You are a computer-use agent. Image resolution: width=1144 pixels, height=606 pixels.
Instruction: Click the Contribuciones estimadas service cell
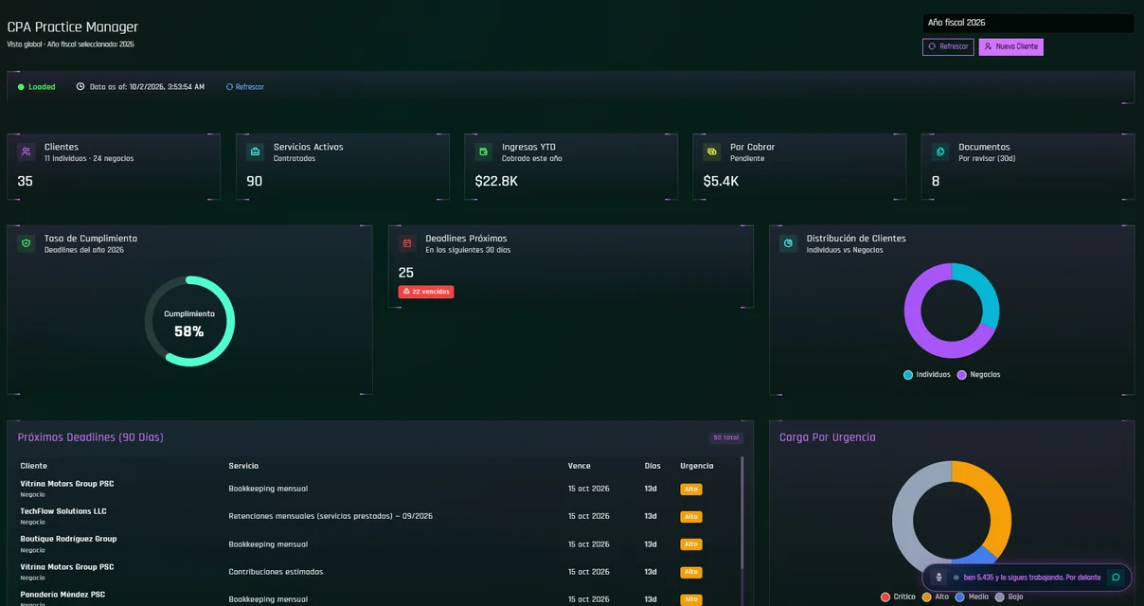click(x=276, y=572)
